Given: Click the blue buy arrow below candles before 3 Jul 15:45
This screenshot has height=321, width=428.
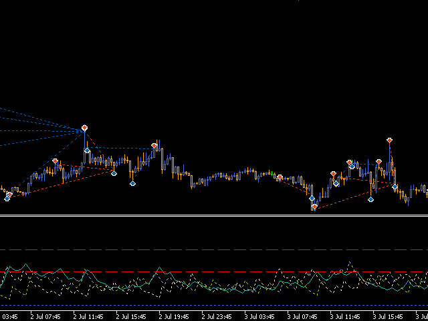Looking at the screenshot, I should pos(370,199).
